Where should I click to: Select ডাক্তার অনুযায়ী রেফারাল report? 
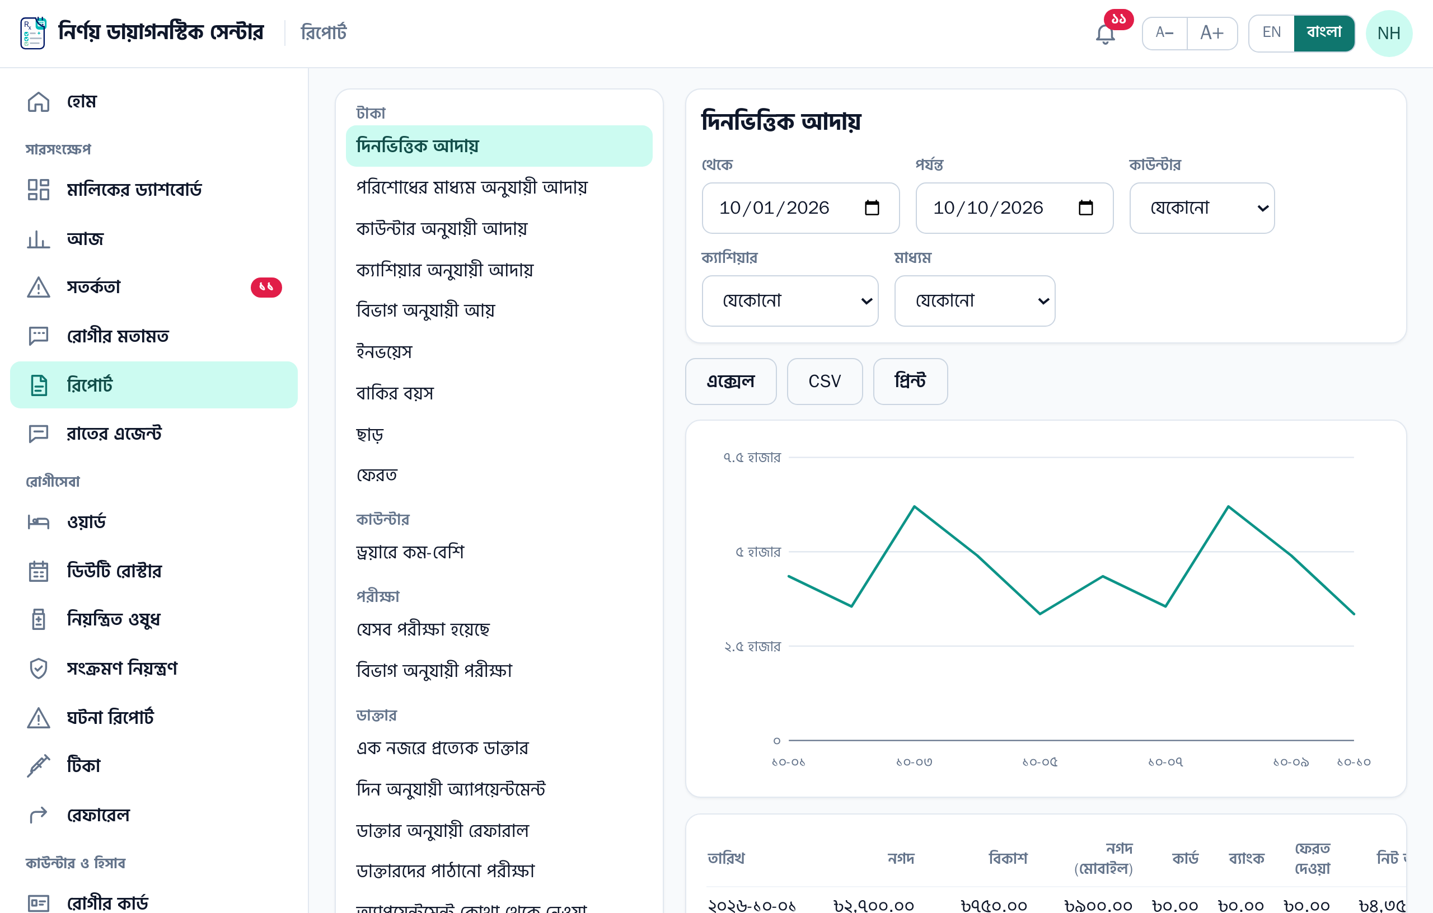click(x=499, y=830)
